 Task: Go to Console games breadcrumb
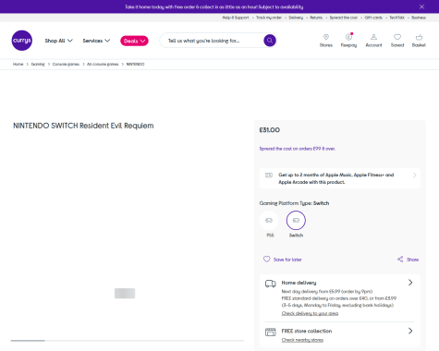tap(66, 64)
